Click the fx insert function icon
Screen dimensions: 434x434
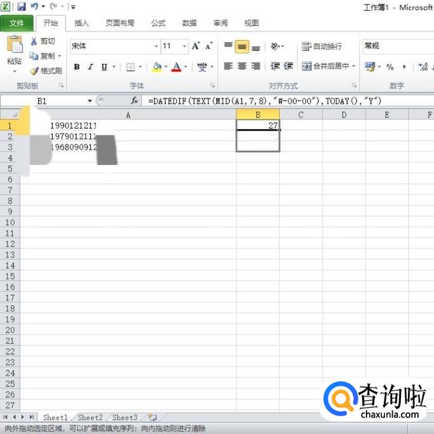[134, 101]
